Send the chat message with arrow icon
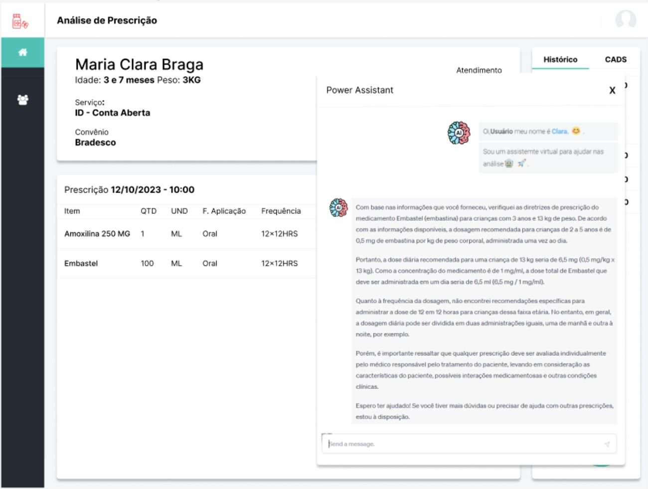Screen dimensions: 648x489 pyautogui.click(x=607, y=444)
